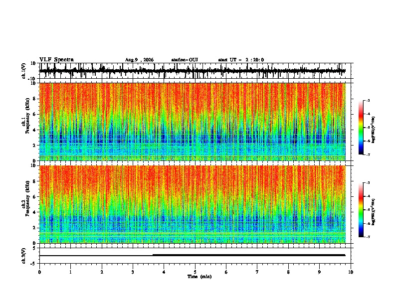Click the ch.3 black line trace
Screen dimensions: 395x305
coord(192,255)
